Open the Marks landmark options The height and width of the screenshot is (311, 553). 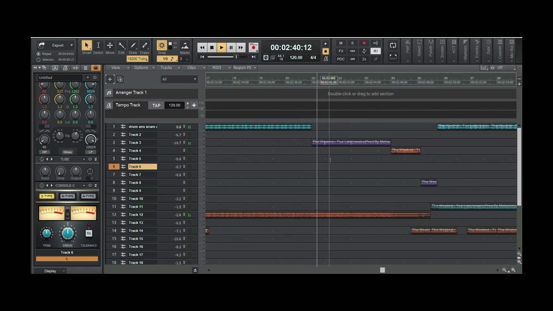click(x=185, y=45)
